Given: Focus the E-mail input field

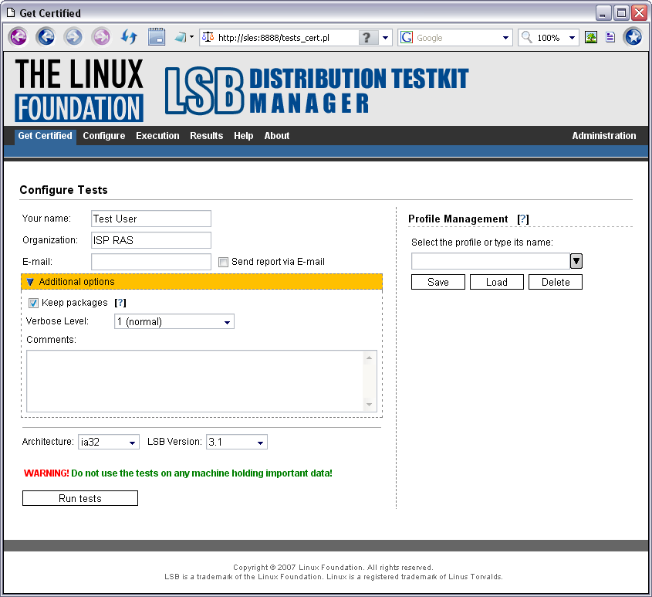Looking at the screenshot, I should (151, 262).
